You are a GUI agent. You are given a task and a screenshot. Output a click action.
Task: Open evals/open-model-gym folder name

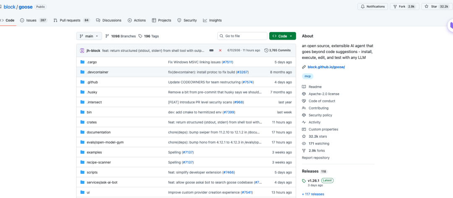[x=105, y=142]
